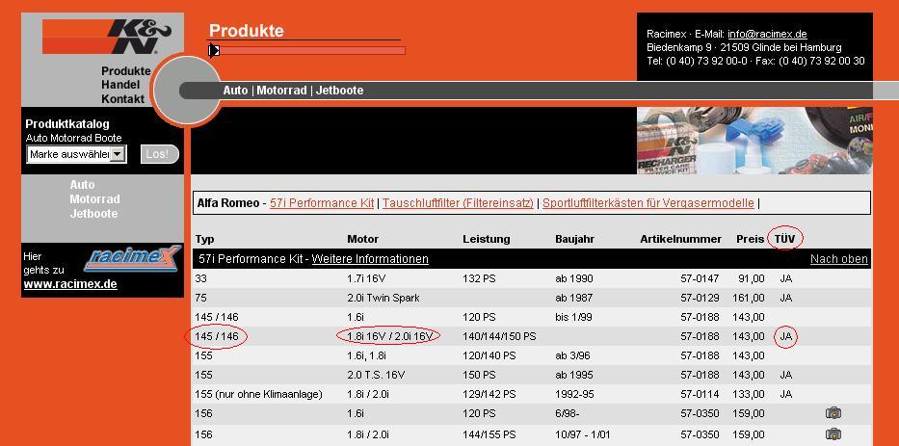Click the Weitere Informationen link
Viewport: 899px width, 446px height.
pyautogui.click(x=370, y=259)
